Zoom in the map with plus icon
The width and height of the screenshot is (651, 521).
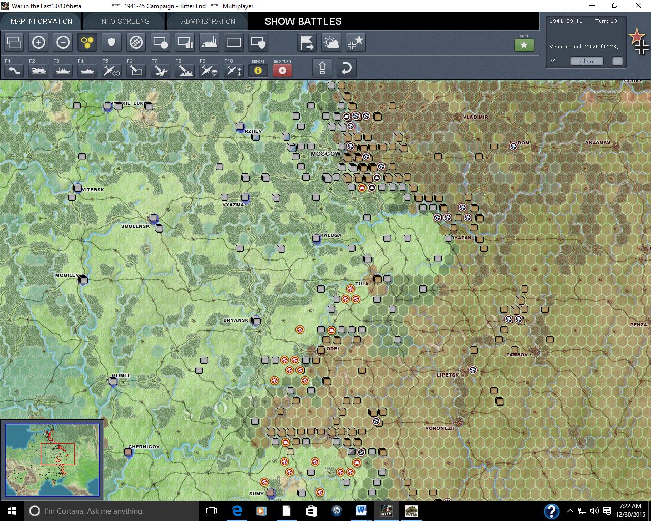coord(39,42)
